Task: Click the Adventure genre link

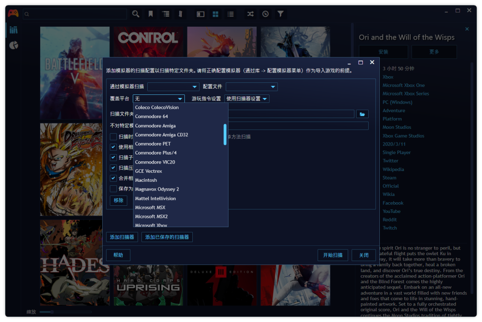Action: tap(394, 111)
